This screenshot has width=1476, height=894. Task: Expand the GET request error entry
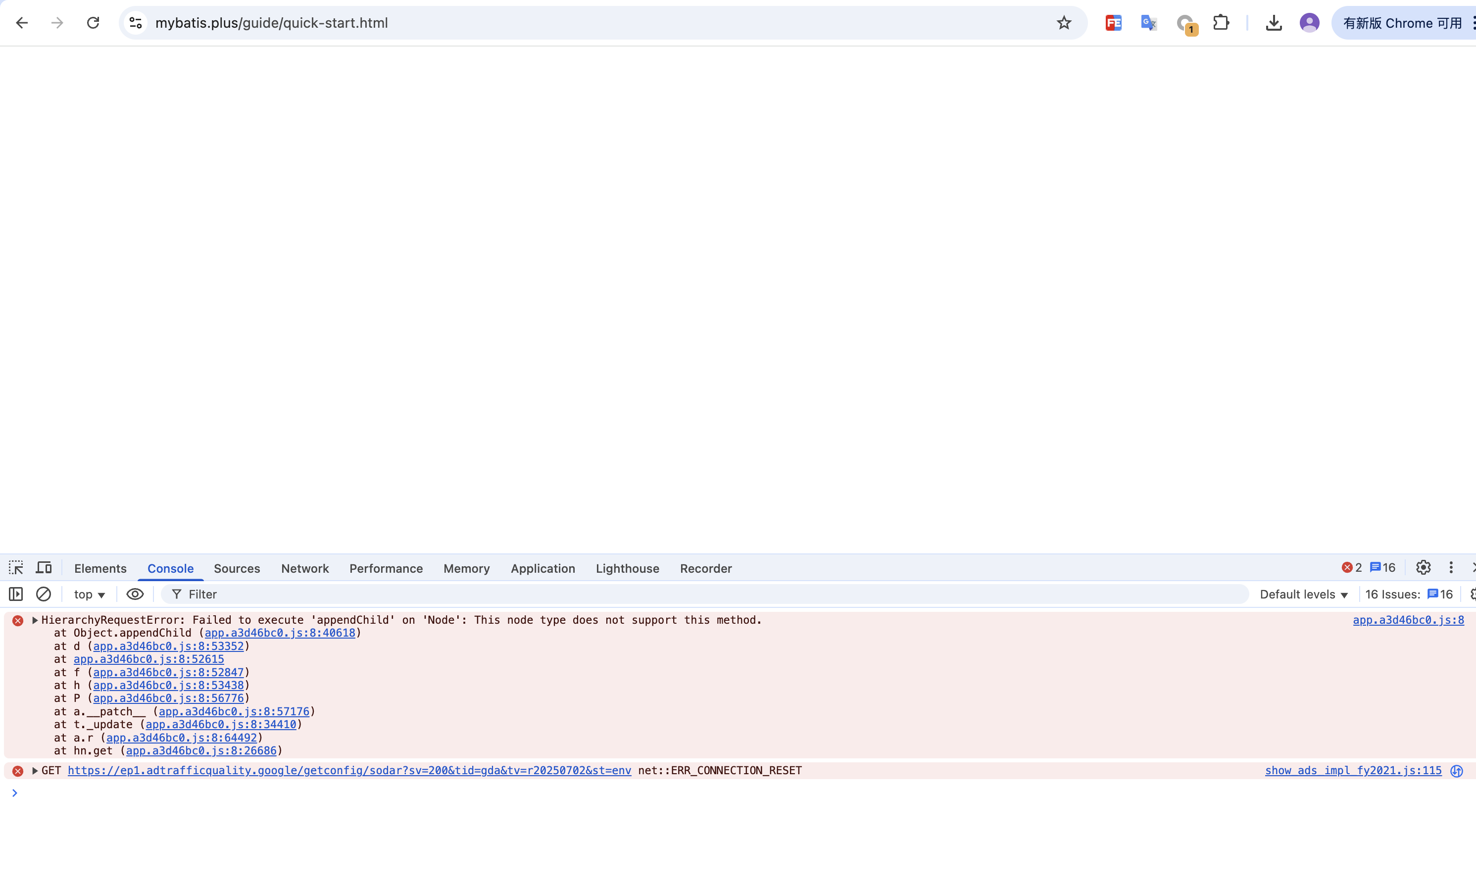pos(35,771)
